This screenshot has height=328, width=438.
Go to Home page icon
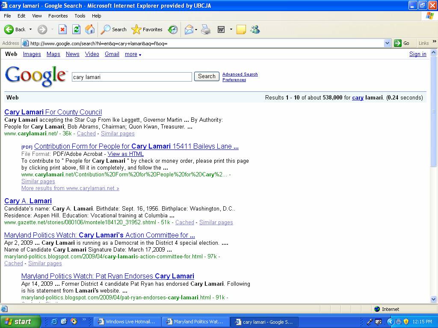(x=90, y=29)
